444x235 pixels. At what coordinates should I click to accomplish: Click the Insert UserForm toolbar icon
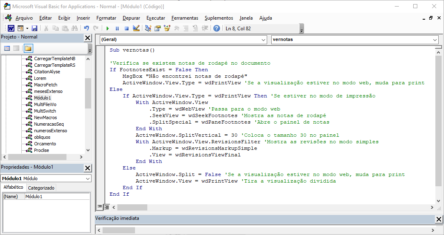pos(21,28)
